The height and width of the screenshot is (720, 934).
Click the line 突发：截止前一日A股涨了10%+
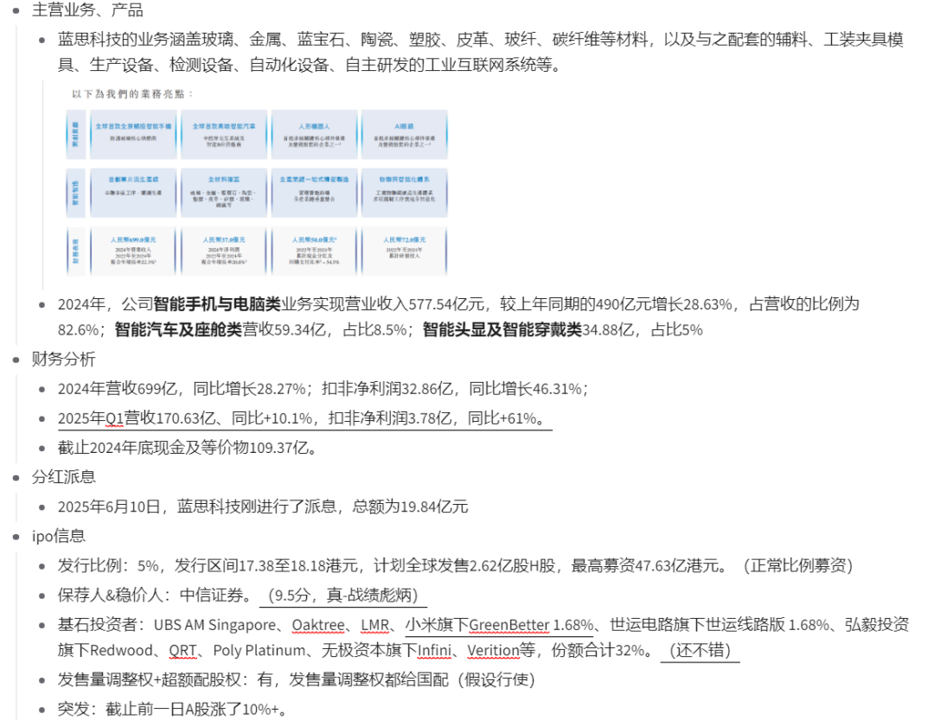(x=173, y=710)
